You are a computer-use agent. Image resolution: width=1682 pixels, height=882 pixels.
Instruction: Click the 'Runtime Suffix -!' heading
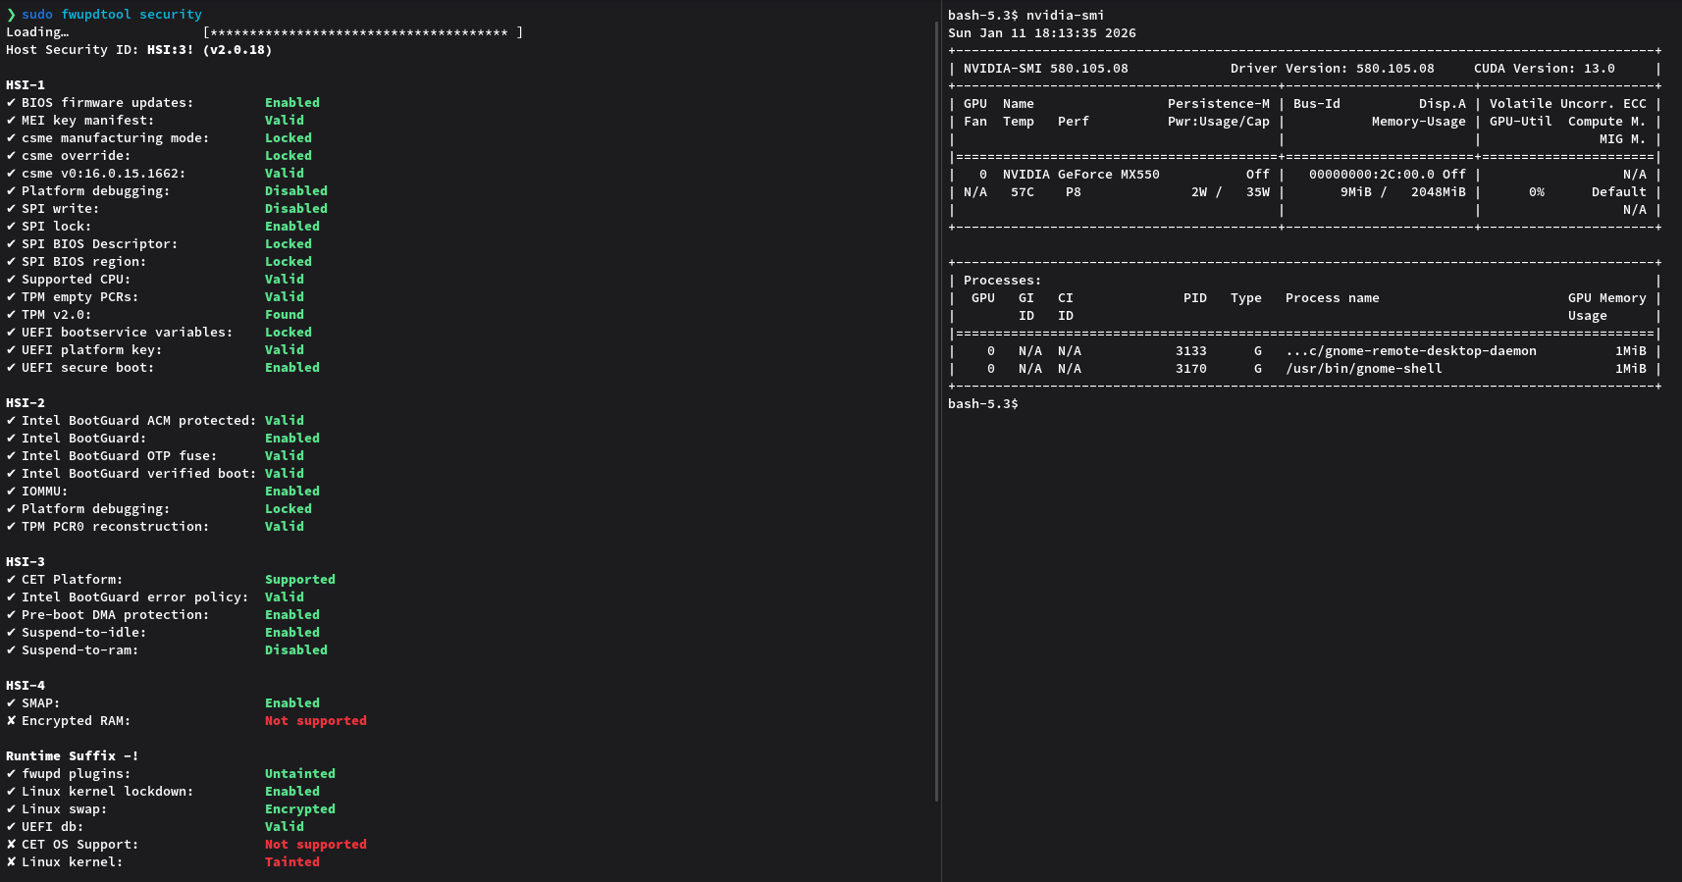(x=73, y=756)
